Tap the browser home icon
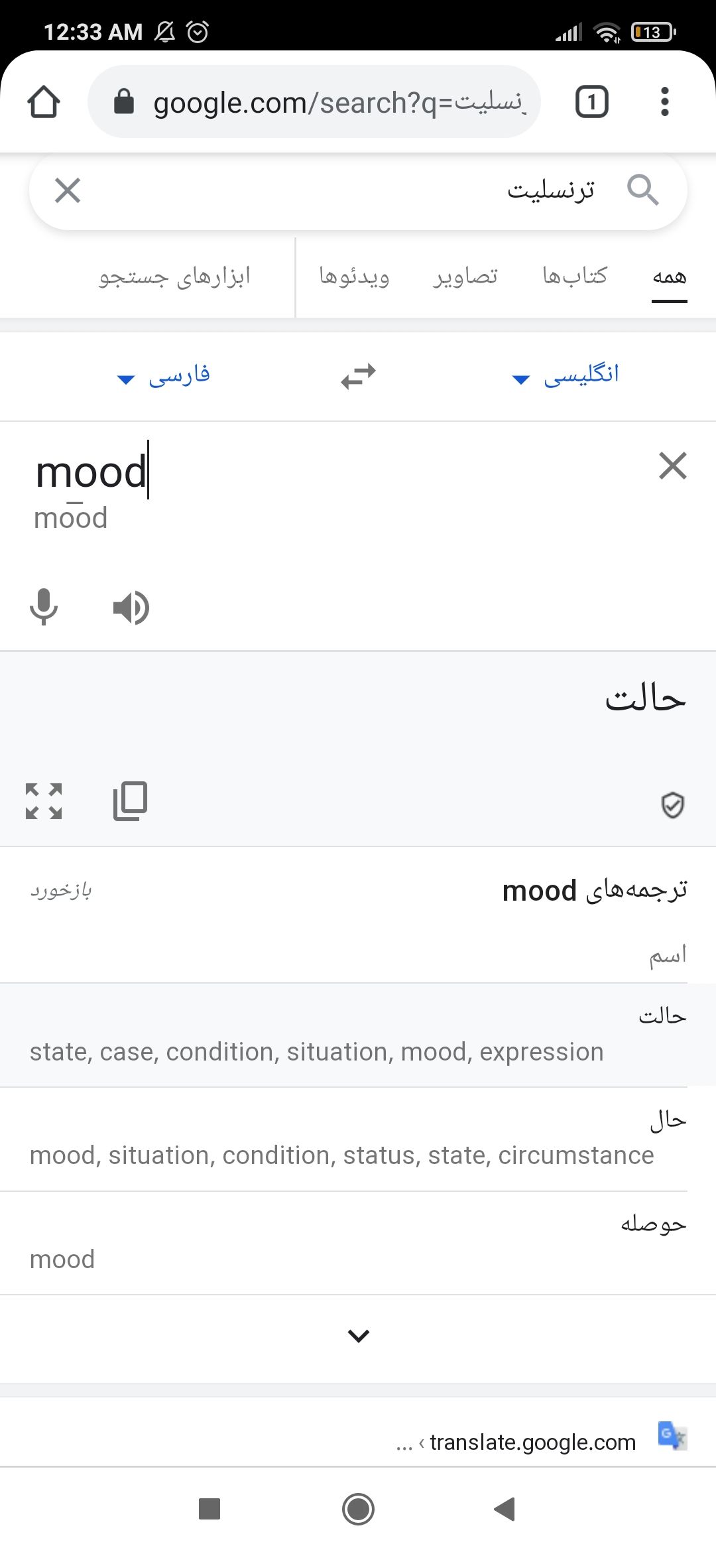 (44, 102)
